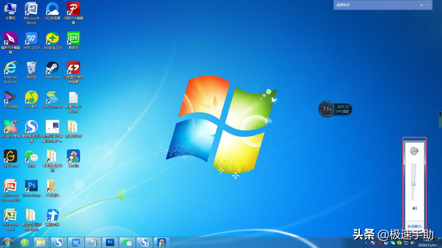This screenshot has height=248, width=442.
Task: Click the 42℃ CPU温度 widget
Action: (343, 109)
